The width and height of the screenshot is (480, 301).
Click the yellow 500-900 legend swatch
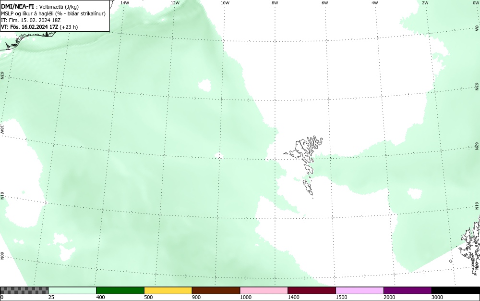pos(168,290)
